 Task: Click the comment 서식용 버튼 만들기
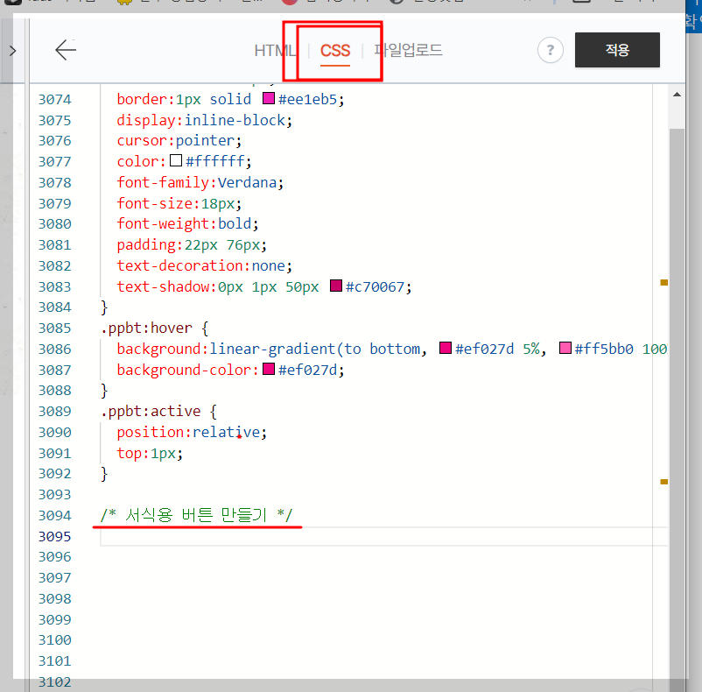point(197,515)
